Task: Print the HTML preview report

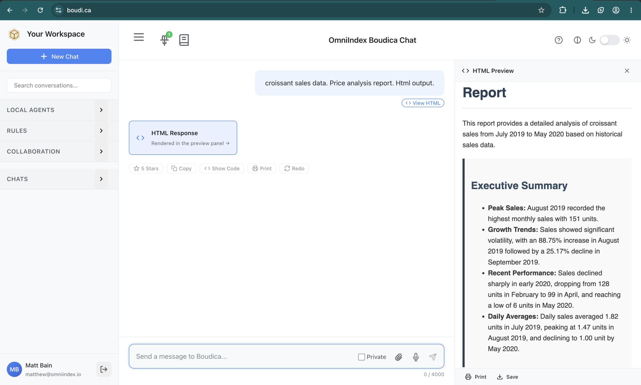Action: click(x=476, y=377)
